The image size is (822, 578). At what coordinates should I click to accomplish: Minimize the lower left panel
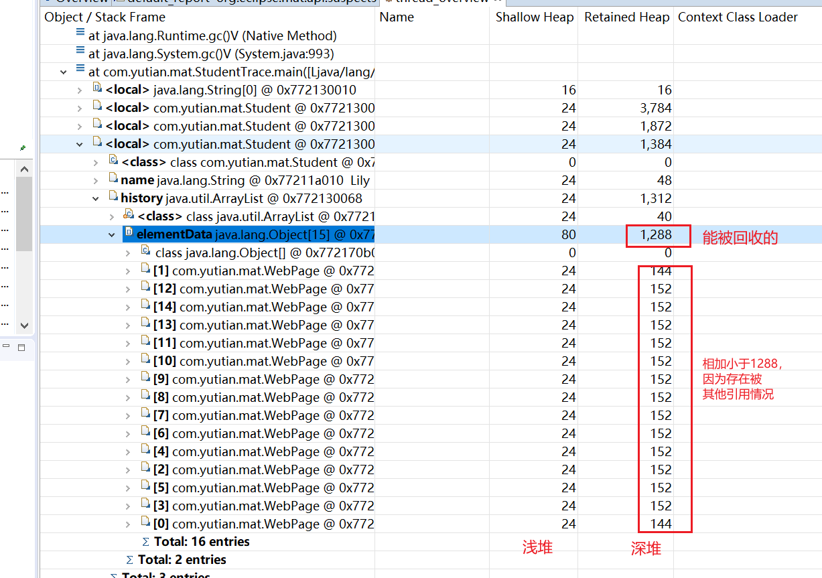(x=6, y=347)
